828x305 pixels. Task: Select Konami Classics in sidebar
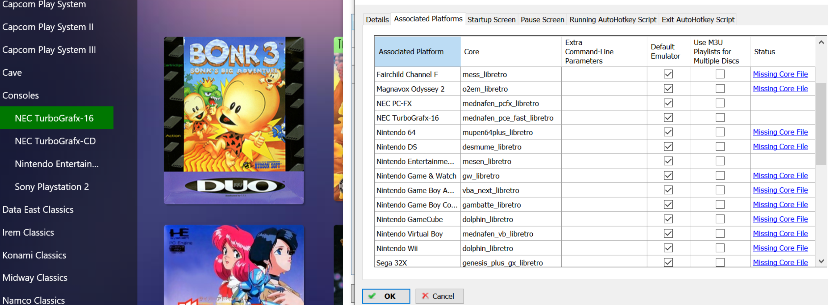(x=34, y=255)
